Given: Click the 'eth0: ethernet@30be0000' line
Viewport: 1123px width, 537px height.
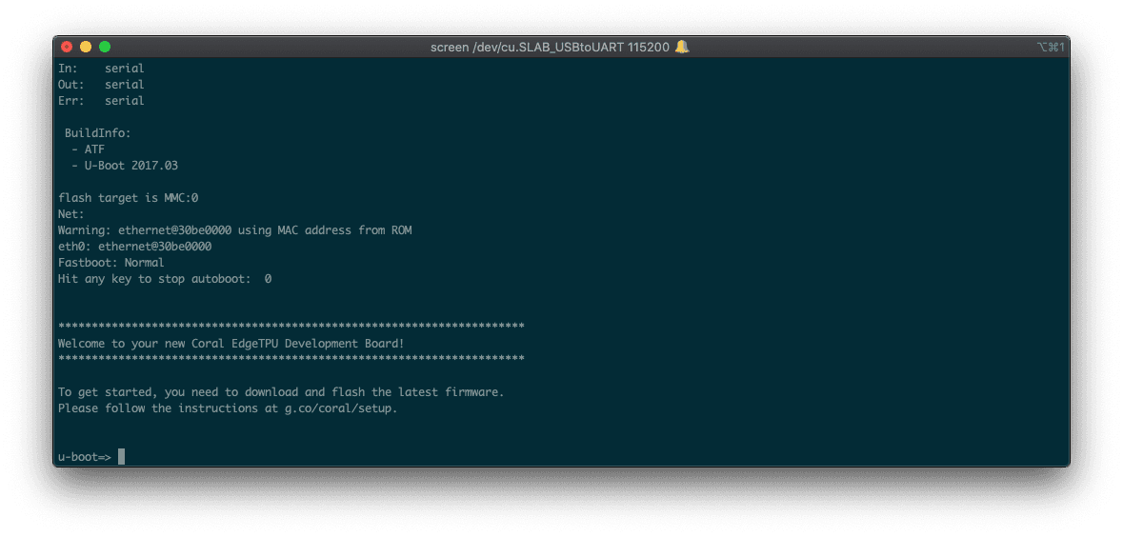Looking at the screenshot, I should (134, 247).
